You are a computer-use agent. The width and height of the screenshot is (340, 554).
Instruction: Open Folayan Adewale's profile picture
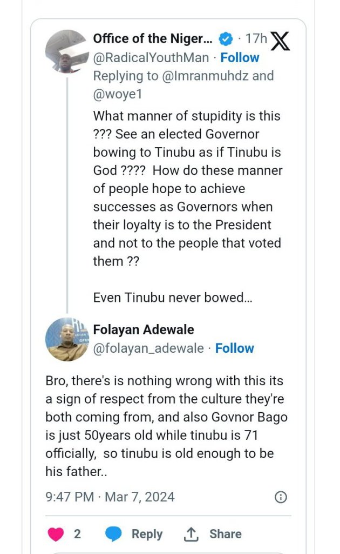point(67,339)
